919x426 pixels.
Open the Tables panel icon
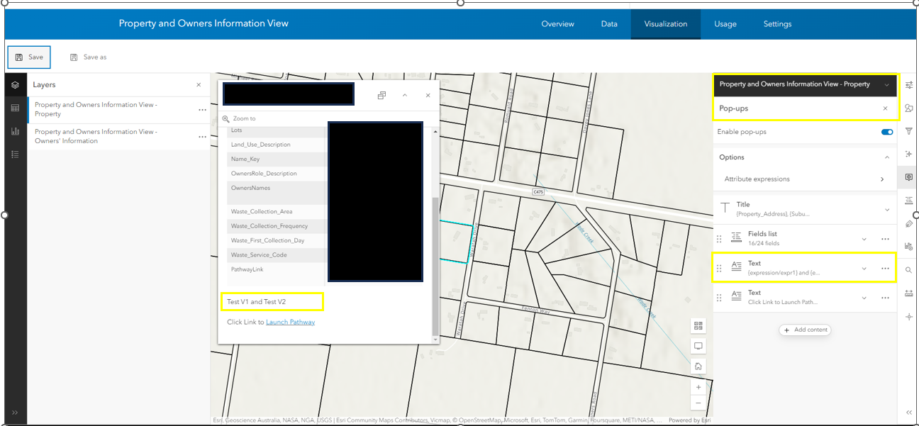[x=16, y=108]
